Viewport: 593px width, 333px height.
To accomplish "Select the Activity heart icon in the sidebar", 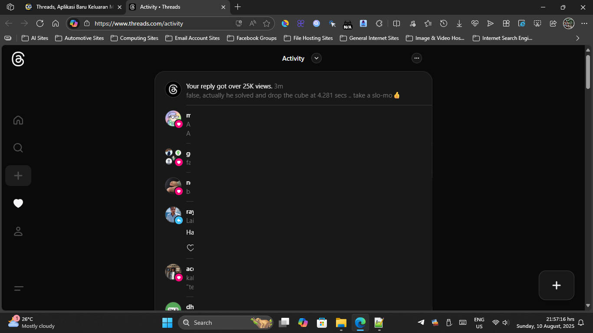I will [18, 203].
